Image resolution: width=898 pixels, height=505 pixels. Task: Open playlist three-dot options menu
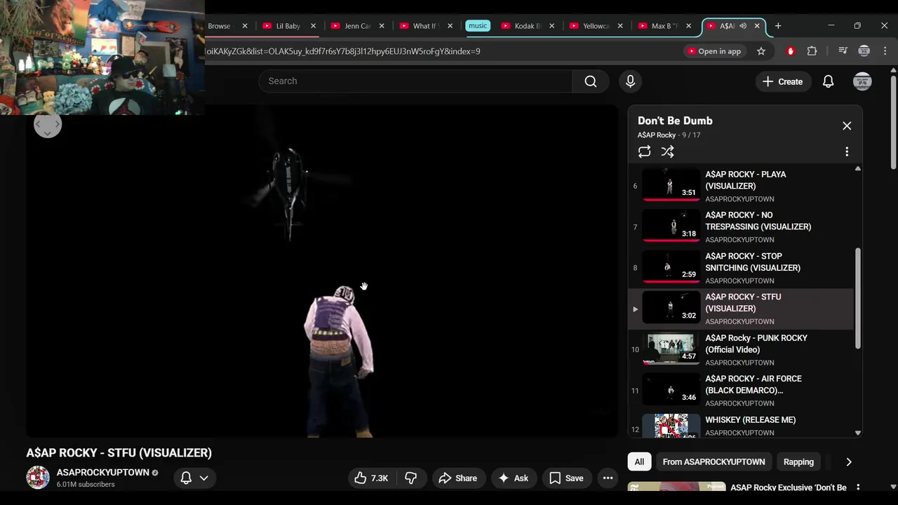pyautogui.click(x=847, y=151)
